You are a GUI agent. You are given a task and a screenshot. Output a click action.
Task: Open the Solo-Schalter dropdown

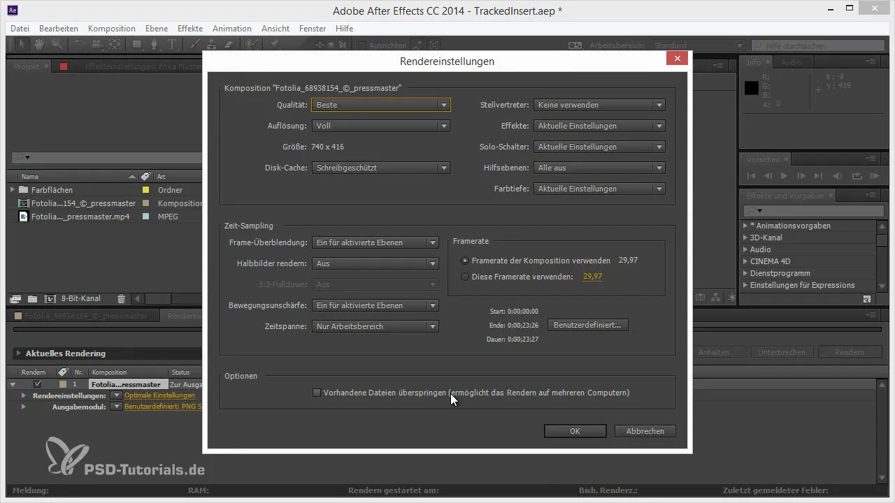coord(599,147)
